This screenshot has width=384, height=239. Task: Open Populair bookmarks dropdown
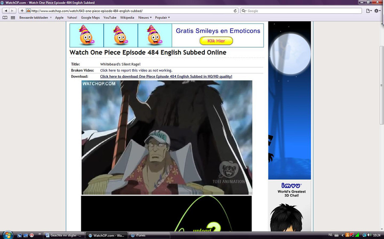[163, 17]
